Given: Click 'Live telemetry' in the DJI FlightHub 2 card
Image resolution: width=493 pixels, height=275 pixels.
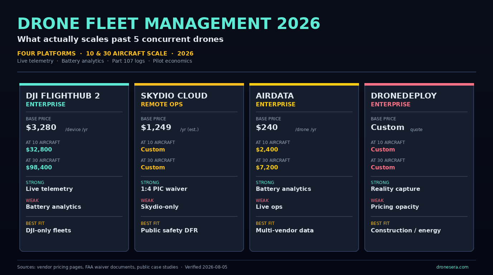Looking at the screenshot, I should click(49, 189).
